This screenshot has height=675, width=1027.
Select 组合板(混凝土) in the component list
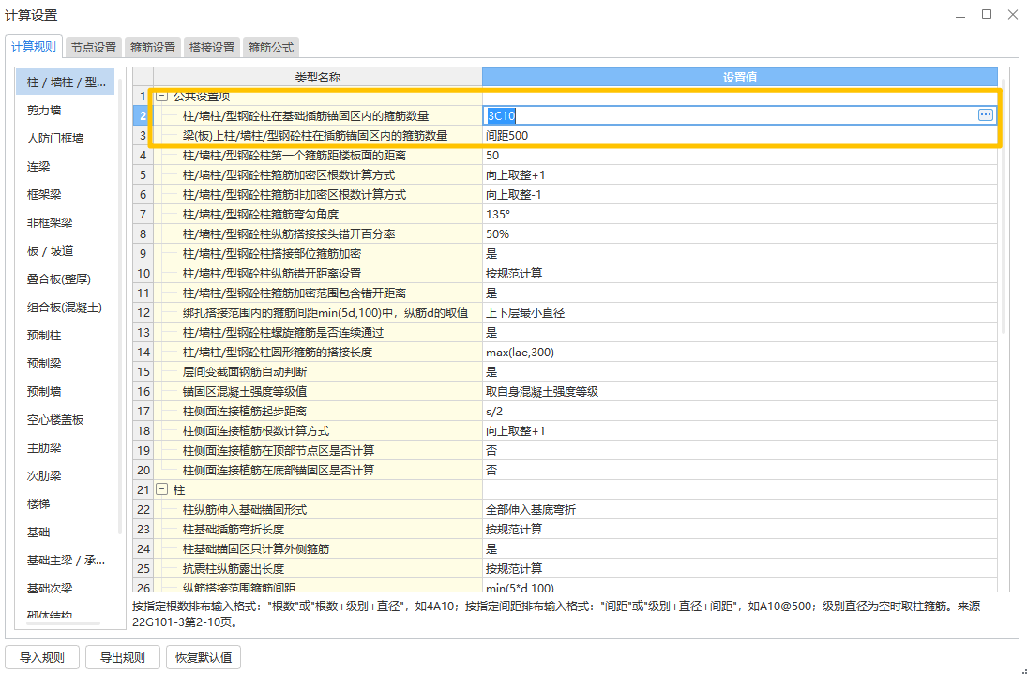click(66, 307)
